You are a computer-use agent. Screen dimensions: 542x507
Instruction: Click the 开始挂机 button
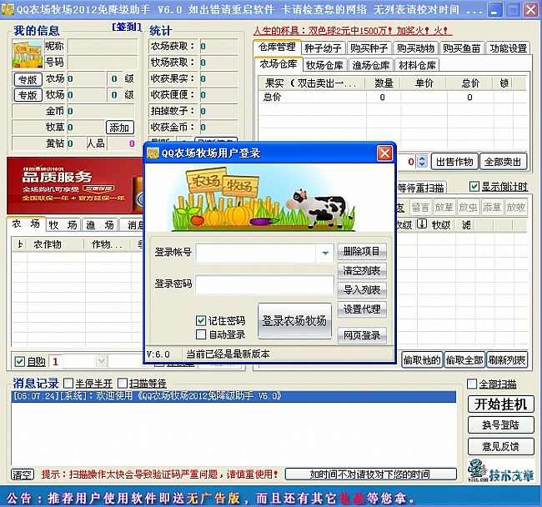pyautogui.click(x=501, y=404)
